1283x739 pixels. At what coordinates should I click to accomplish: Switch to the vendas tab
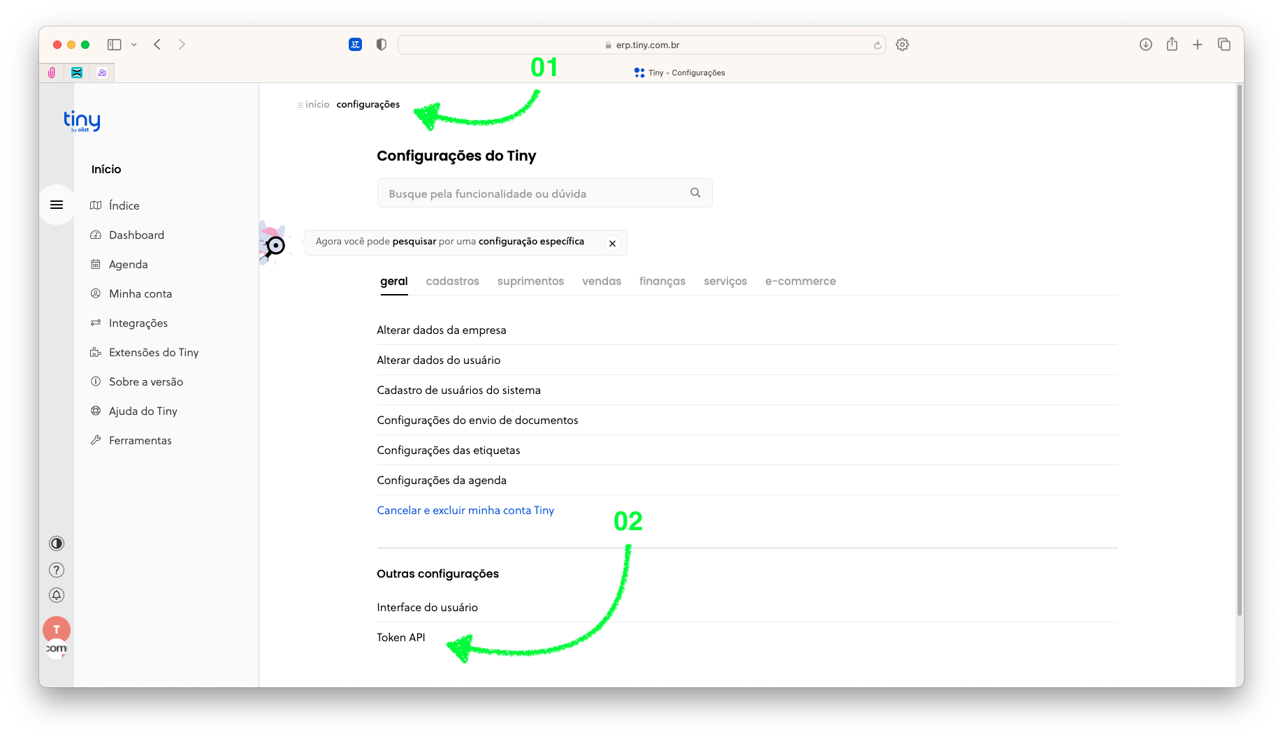[602, 281]
